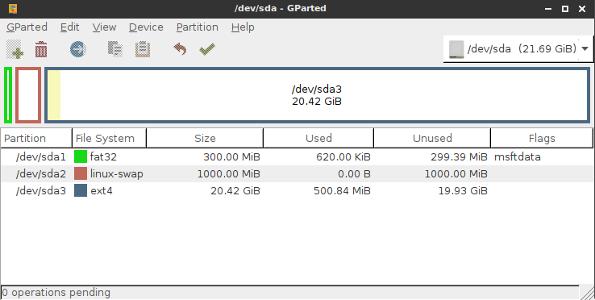Click the New partition toolbar icon
Screen dimensions: 595x300
pyautogui.click(x=15, y=49)
